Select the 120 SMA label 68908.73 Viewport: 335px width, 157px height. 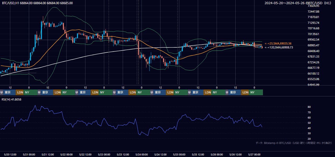[279, 47]
